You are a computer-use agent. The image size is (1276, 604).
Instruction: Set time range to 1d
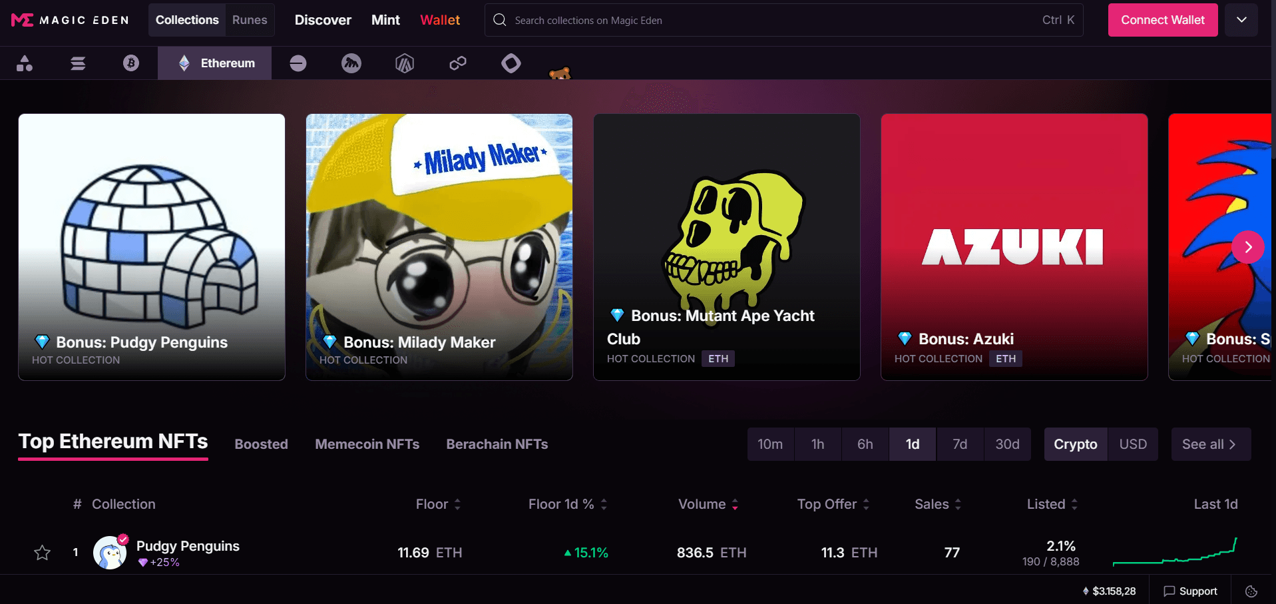(913, 444)
